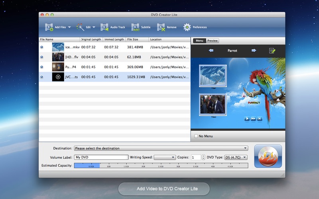The width and height of the screenshot is (319, 199).
Task: Open the Audio Track tool
Action: point(104,27)
